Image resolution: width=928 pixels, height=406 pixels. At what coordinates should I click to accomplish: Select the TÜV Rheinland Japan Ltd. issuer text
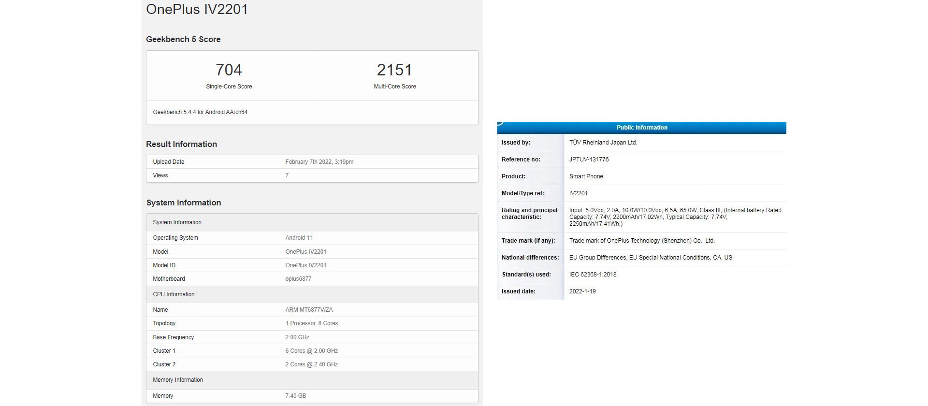(x=603, y=143)
